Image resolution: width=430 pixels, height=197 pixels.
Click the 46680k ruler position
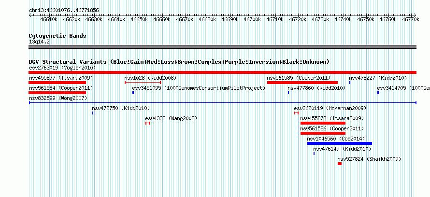(207, 19)
